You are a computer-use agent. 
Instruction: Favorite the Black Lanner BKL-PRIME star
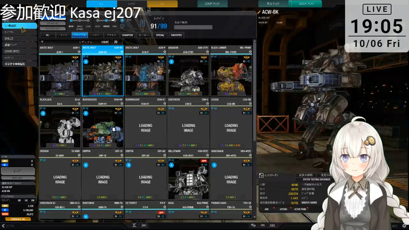250,52
